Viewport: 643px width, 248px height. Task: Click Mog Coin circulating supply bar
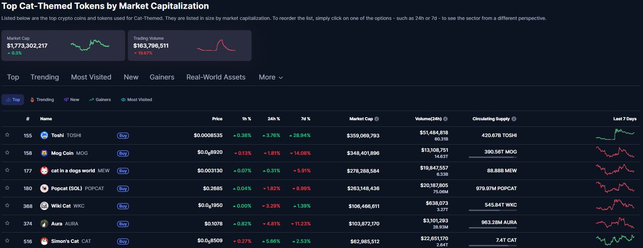(x=492, y=158)
